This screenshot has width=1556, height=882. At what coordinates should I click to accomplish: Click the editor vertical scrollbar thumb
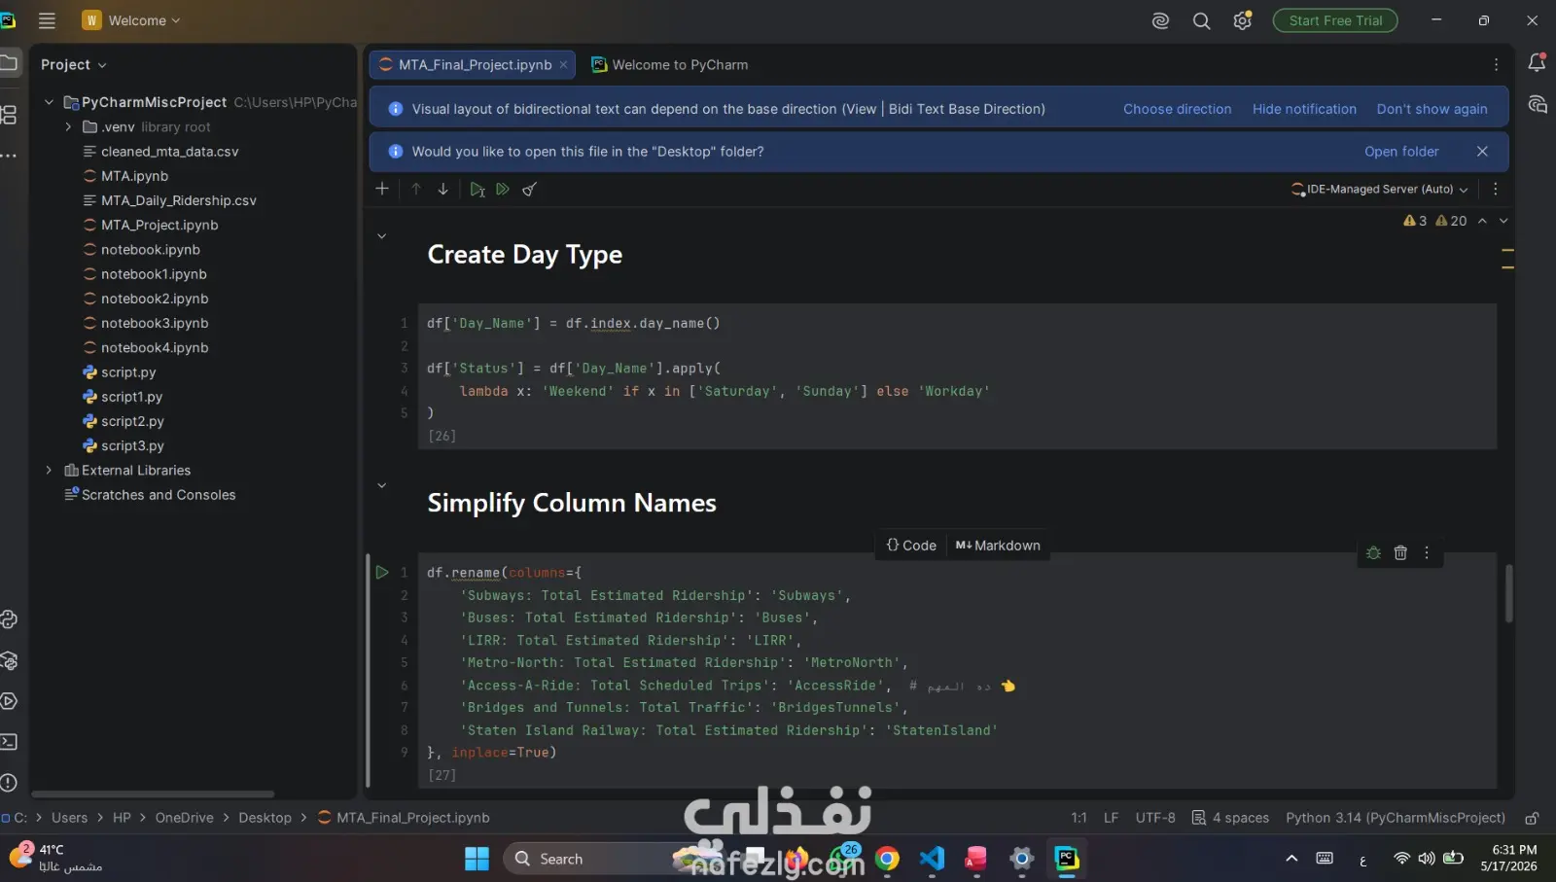point(1509,593)
